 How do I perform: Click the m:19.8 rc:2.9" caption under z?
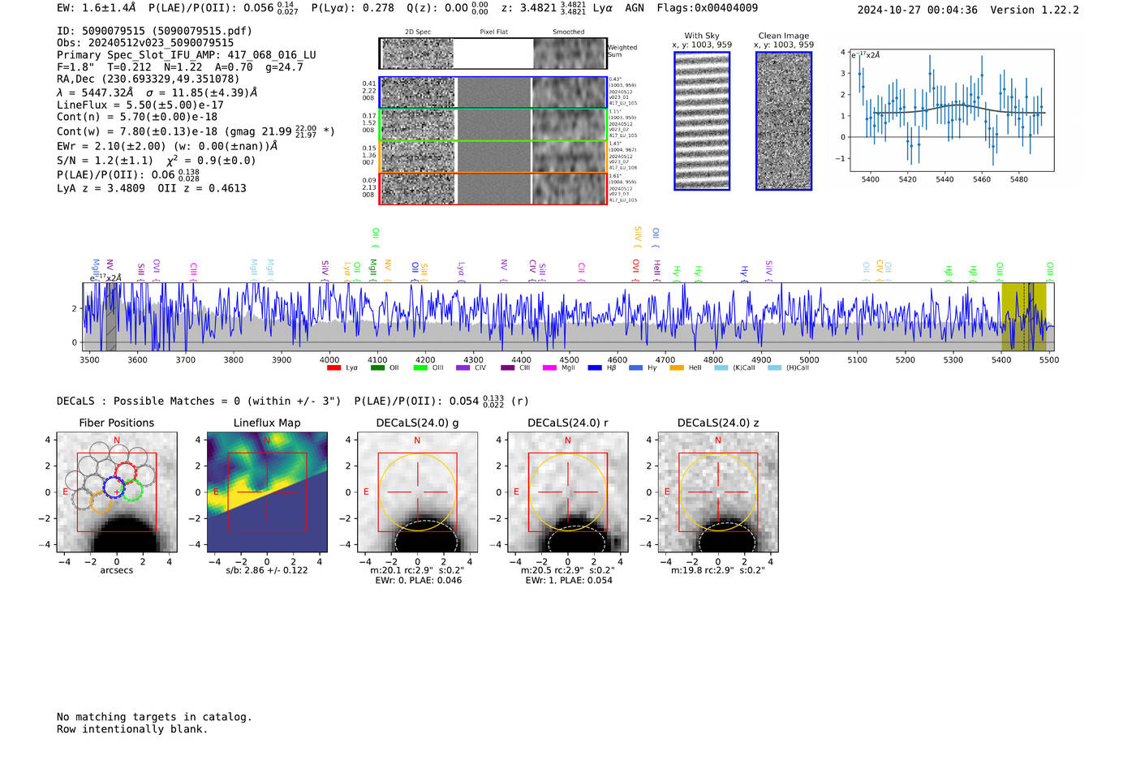click(717, 570)
